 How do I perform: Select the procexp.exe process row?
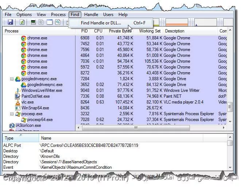tap(114, 114)
